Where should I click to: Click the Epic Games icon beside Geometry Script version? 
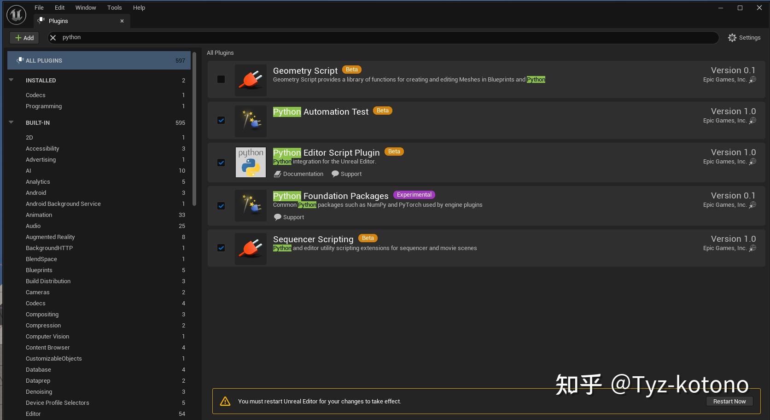[x=752, y=79]
